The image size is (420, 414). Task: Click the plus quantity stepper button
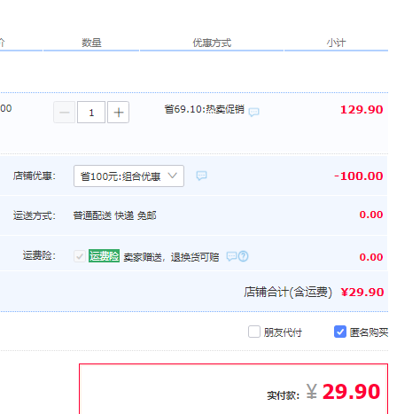(x=118, y=113)
